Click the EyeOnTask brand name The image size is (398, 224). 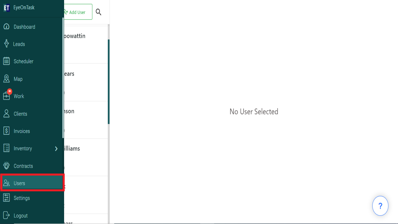24,8
